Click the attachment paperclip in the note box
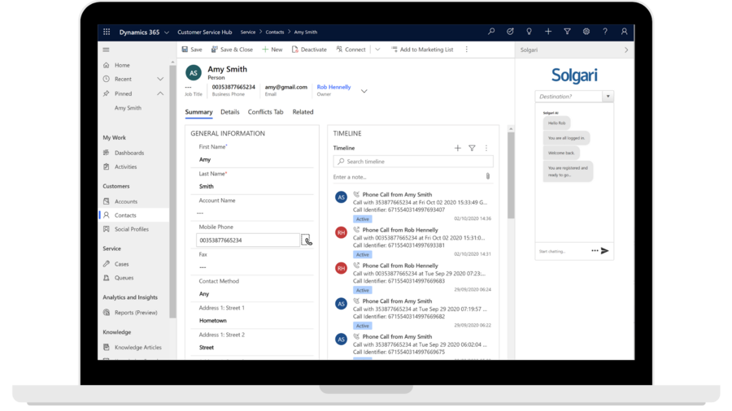 [487, 176]
